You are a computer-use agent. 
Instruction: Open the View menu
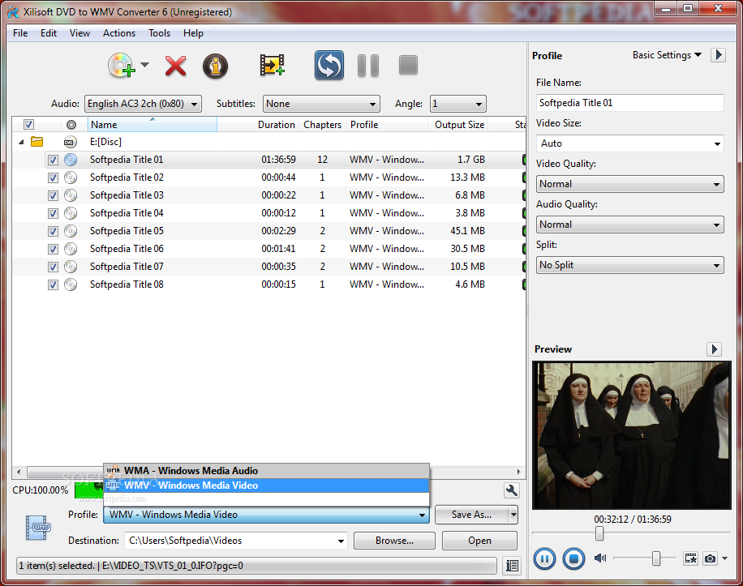(x=79, y=33)
